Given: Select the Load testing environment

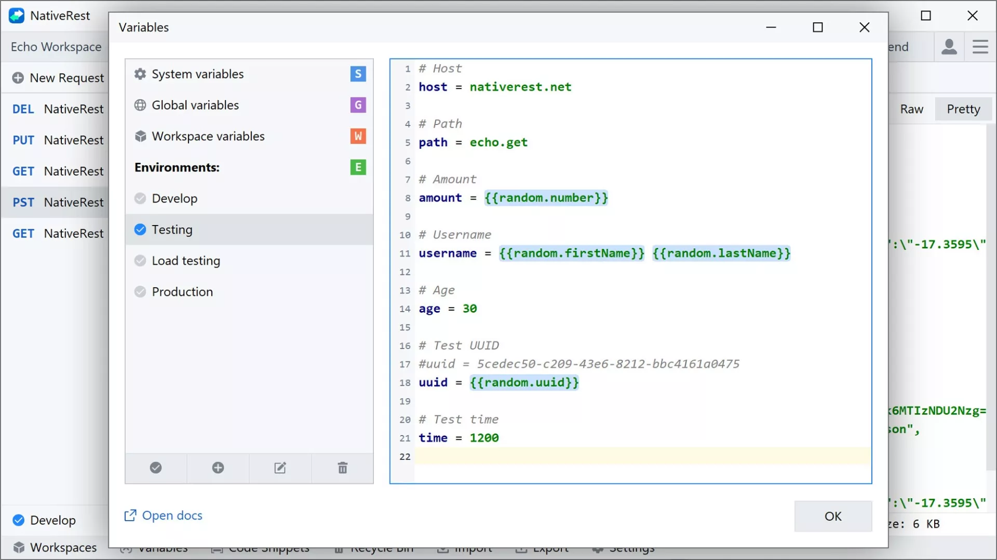Looking at the screenshot, I should pos(186,261).
